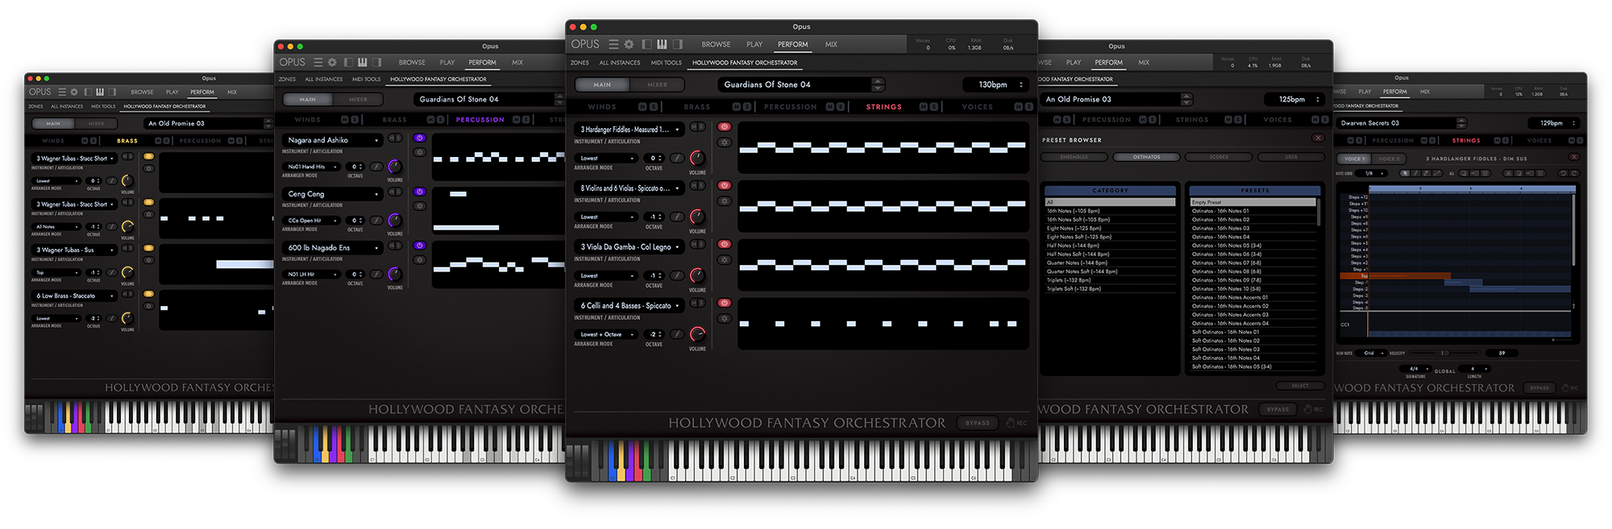Open the 8 Violins and 6 Violas instrument dropdown
The width and height of the screenshot is (1612, 529).
[629, 188]
